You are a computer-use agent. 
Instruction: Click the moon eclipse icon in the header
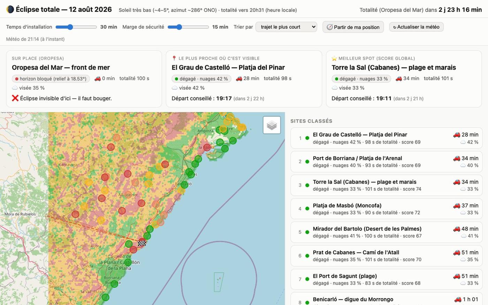10,9
